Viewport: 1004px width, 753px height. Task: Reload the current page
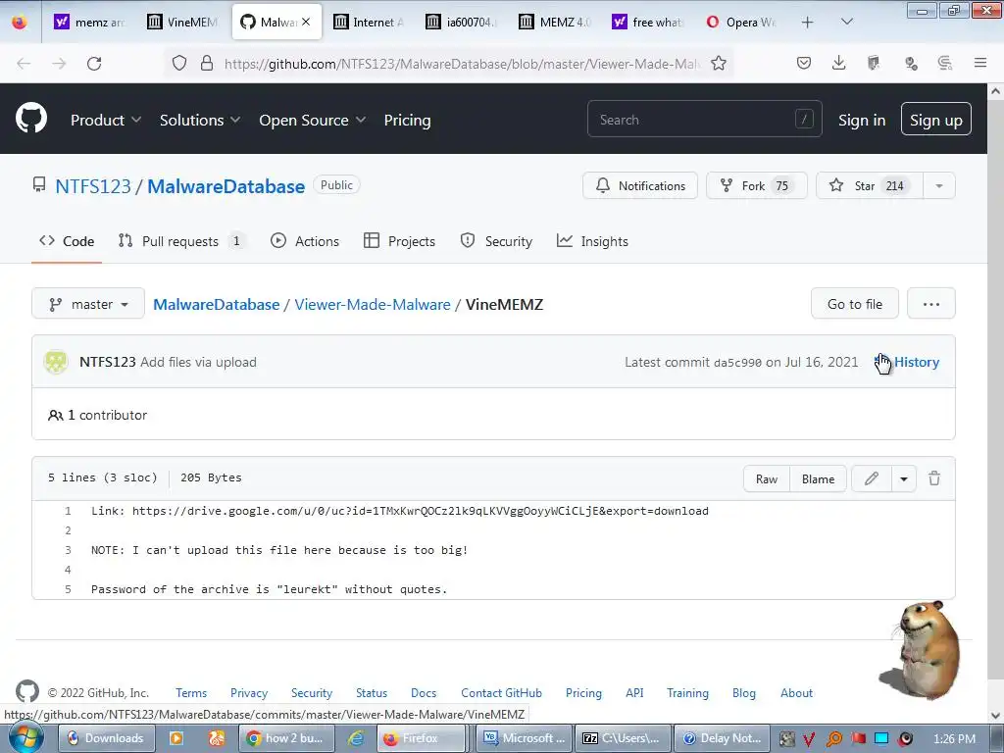point(94,64)
